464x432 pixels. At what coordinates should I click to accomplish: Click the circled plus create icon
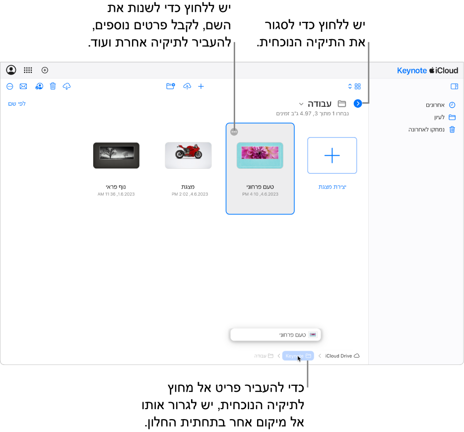pos(45,70)
